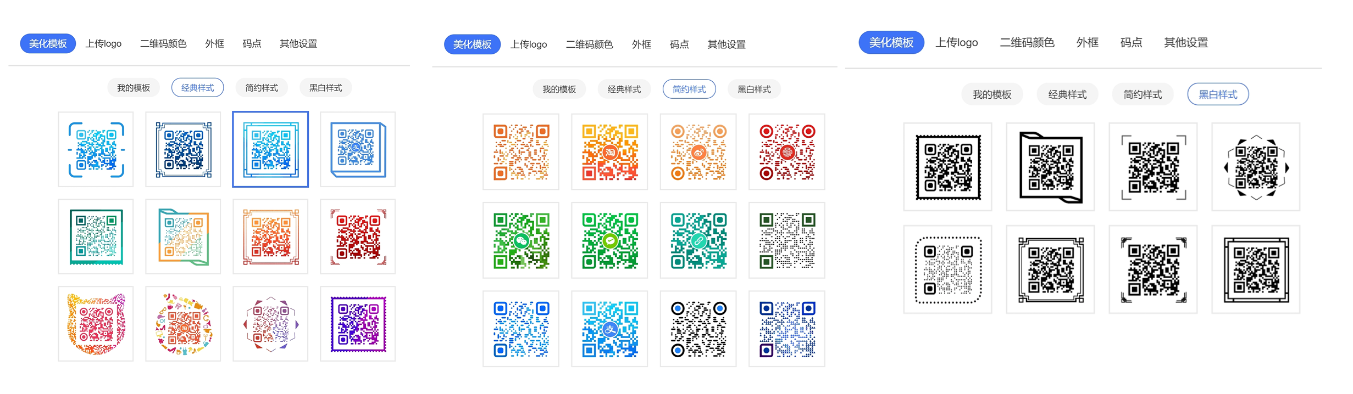
Task: Select the colorful folder-shaped gradient QR template
Action: (x=183, y=237)
